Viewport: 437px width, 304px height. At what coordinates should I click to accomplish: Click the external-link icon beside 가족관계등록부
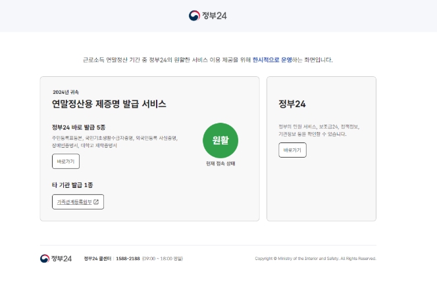tap(96, 202)
